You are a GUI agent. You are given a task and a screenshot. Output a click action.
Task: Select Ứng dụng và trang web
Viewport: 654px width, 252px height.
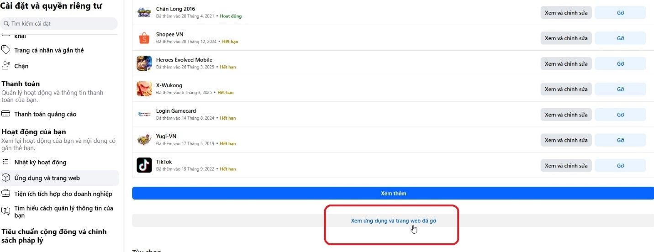[47, 178]
